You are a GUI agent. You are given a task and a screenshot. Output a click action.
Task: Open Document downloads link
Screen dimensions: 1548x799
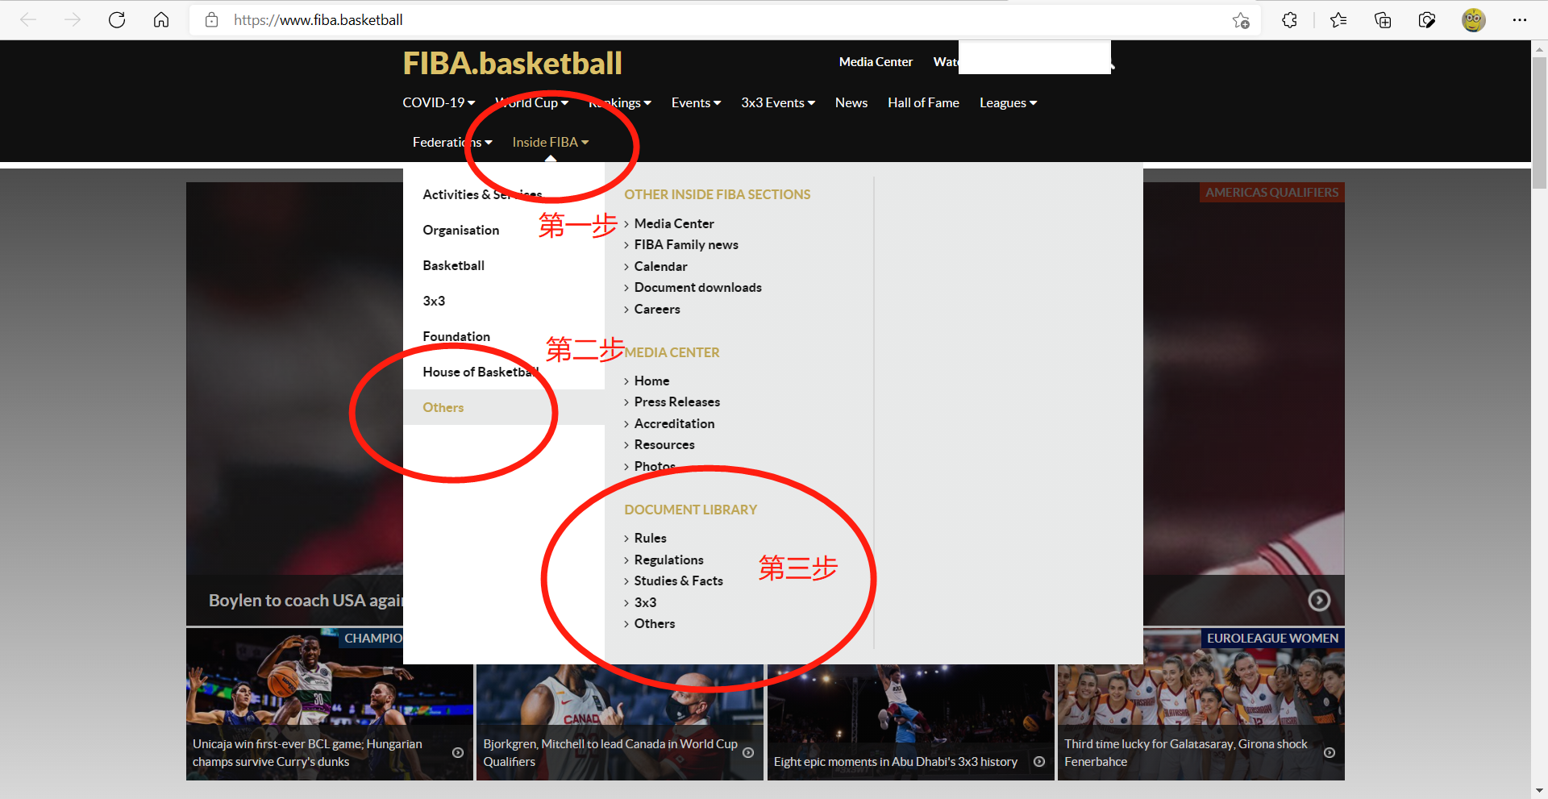click(697, 287)
